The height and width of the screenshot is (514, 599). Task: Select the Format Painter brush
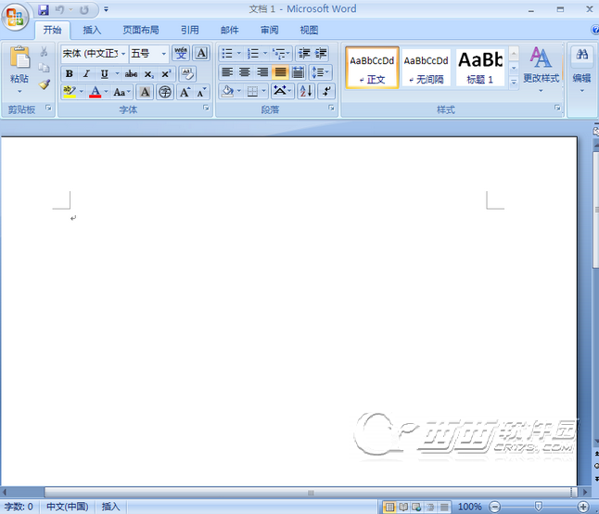point(45,84)
